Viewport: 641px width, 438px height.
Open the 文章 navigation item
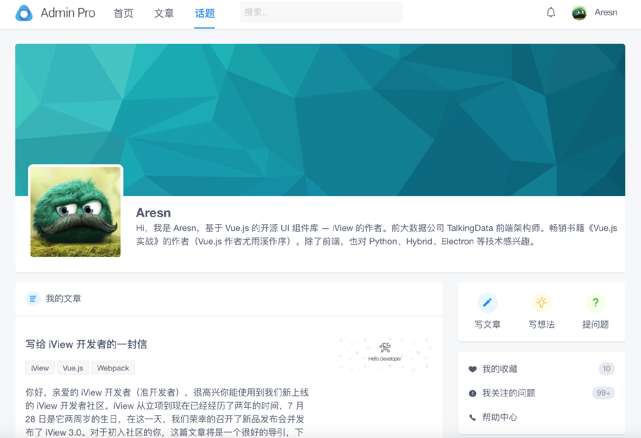[164, 13]
